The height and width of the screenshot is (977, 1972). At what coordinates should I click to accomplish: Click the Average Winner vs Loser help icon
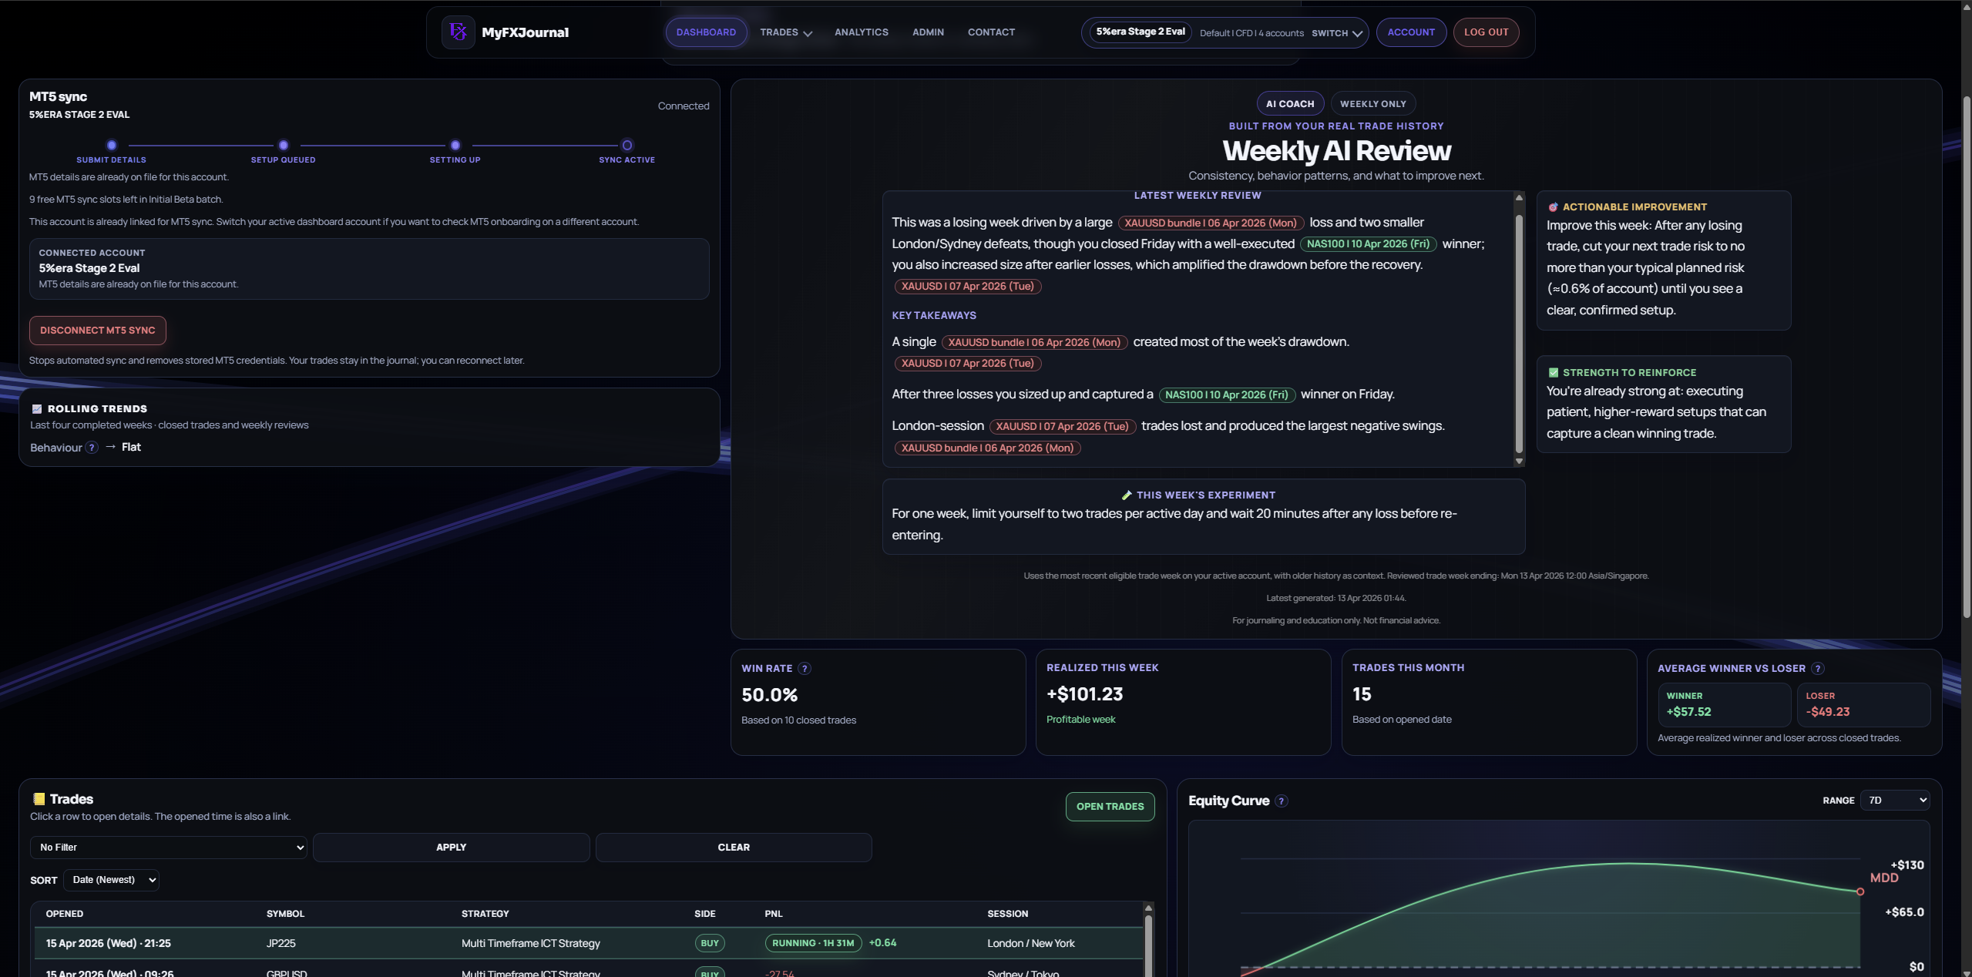tap(1819, 668)
